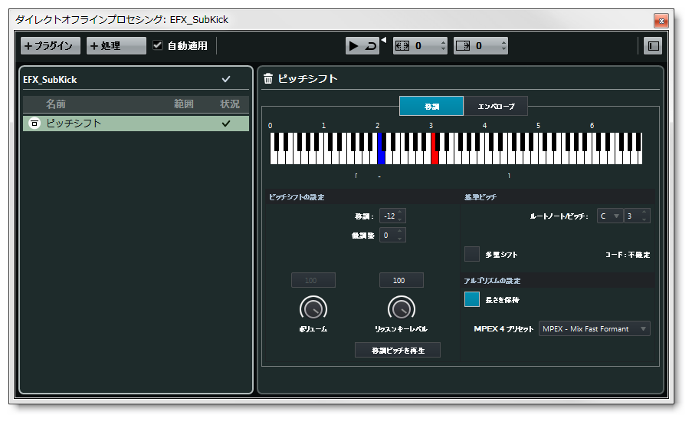The height and width of the screenshot is (422, 692).
Task: Open the MPEX 4 preset dropdown
Action: click(595, 328)
